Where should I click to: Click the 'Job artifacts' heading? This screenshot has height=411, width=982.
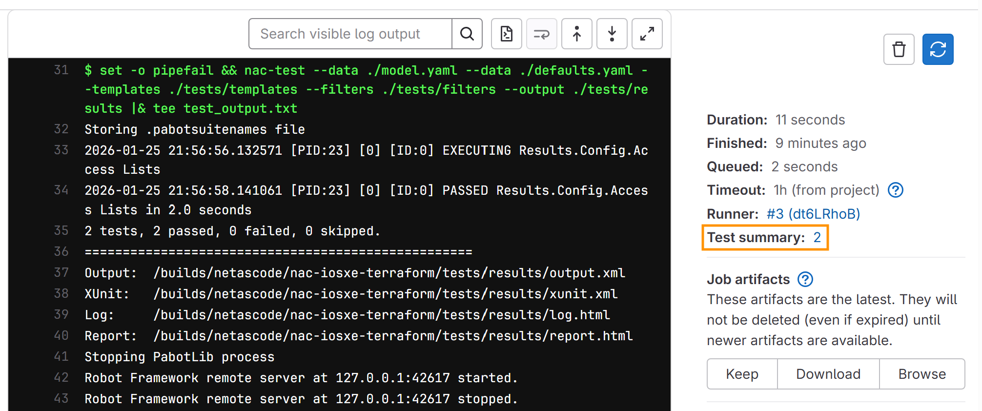point(748,279)
